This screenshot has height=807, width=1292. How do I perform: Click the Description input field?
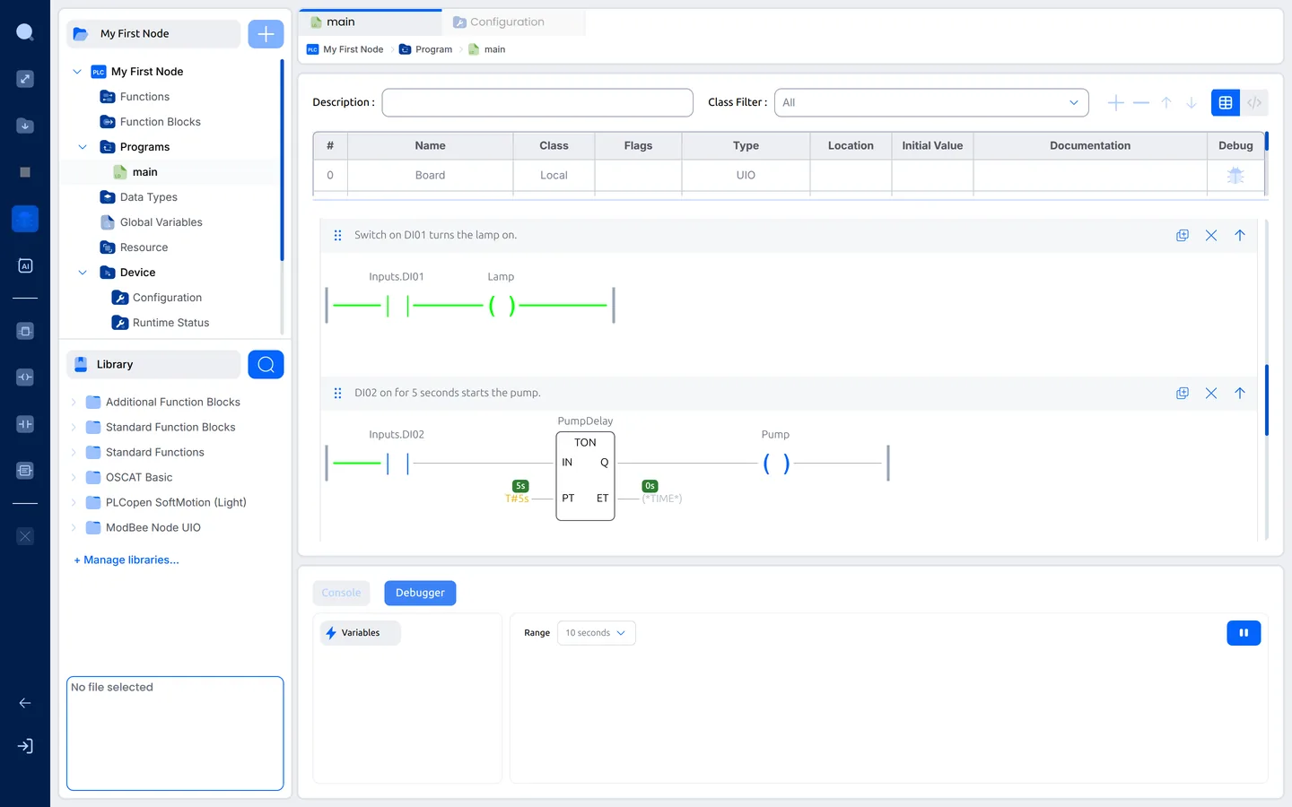tap(537, 102)
